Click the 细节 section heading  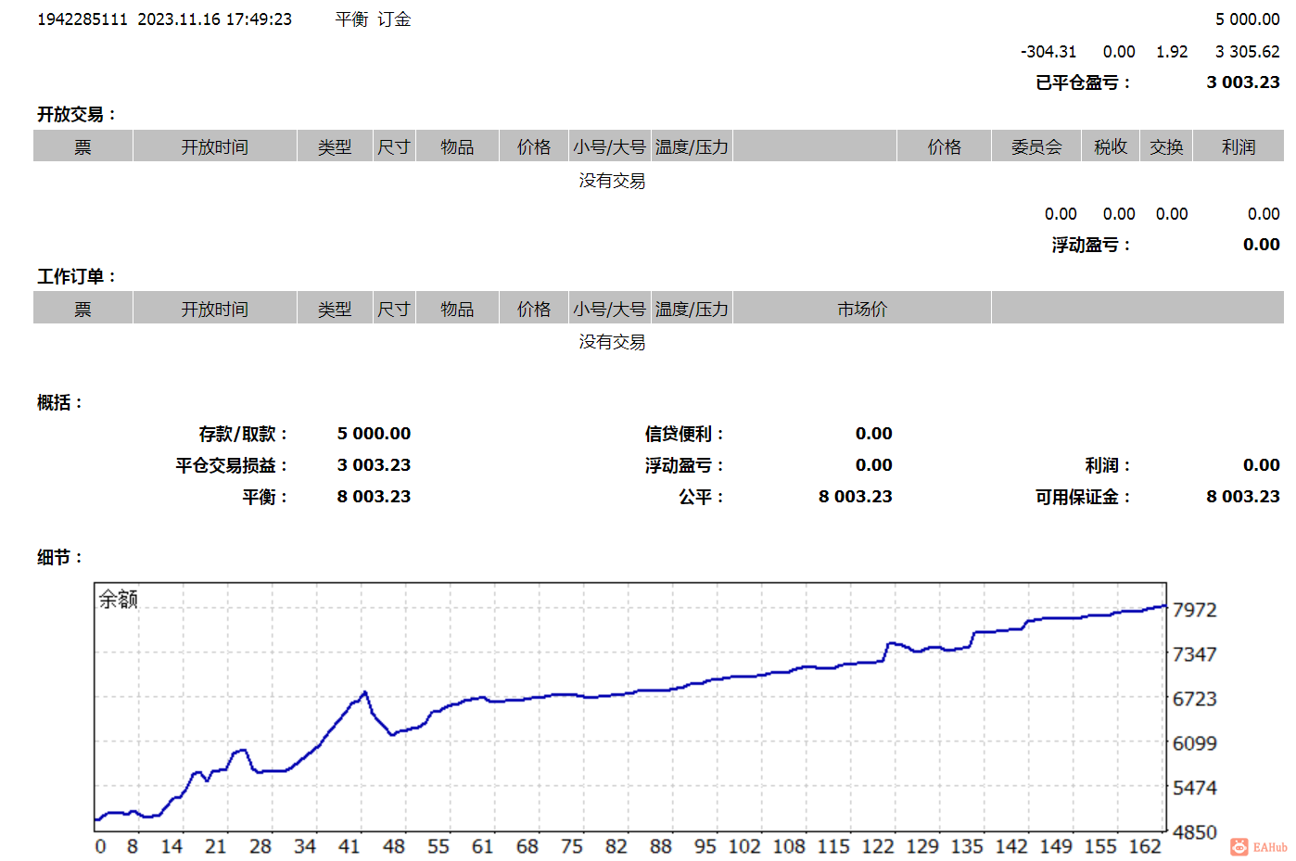click(59, 557)
